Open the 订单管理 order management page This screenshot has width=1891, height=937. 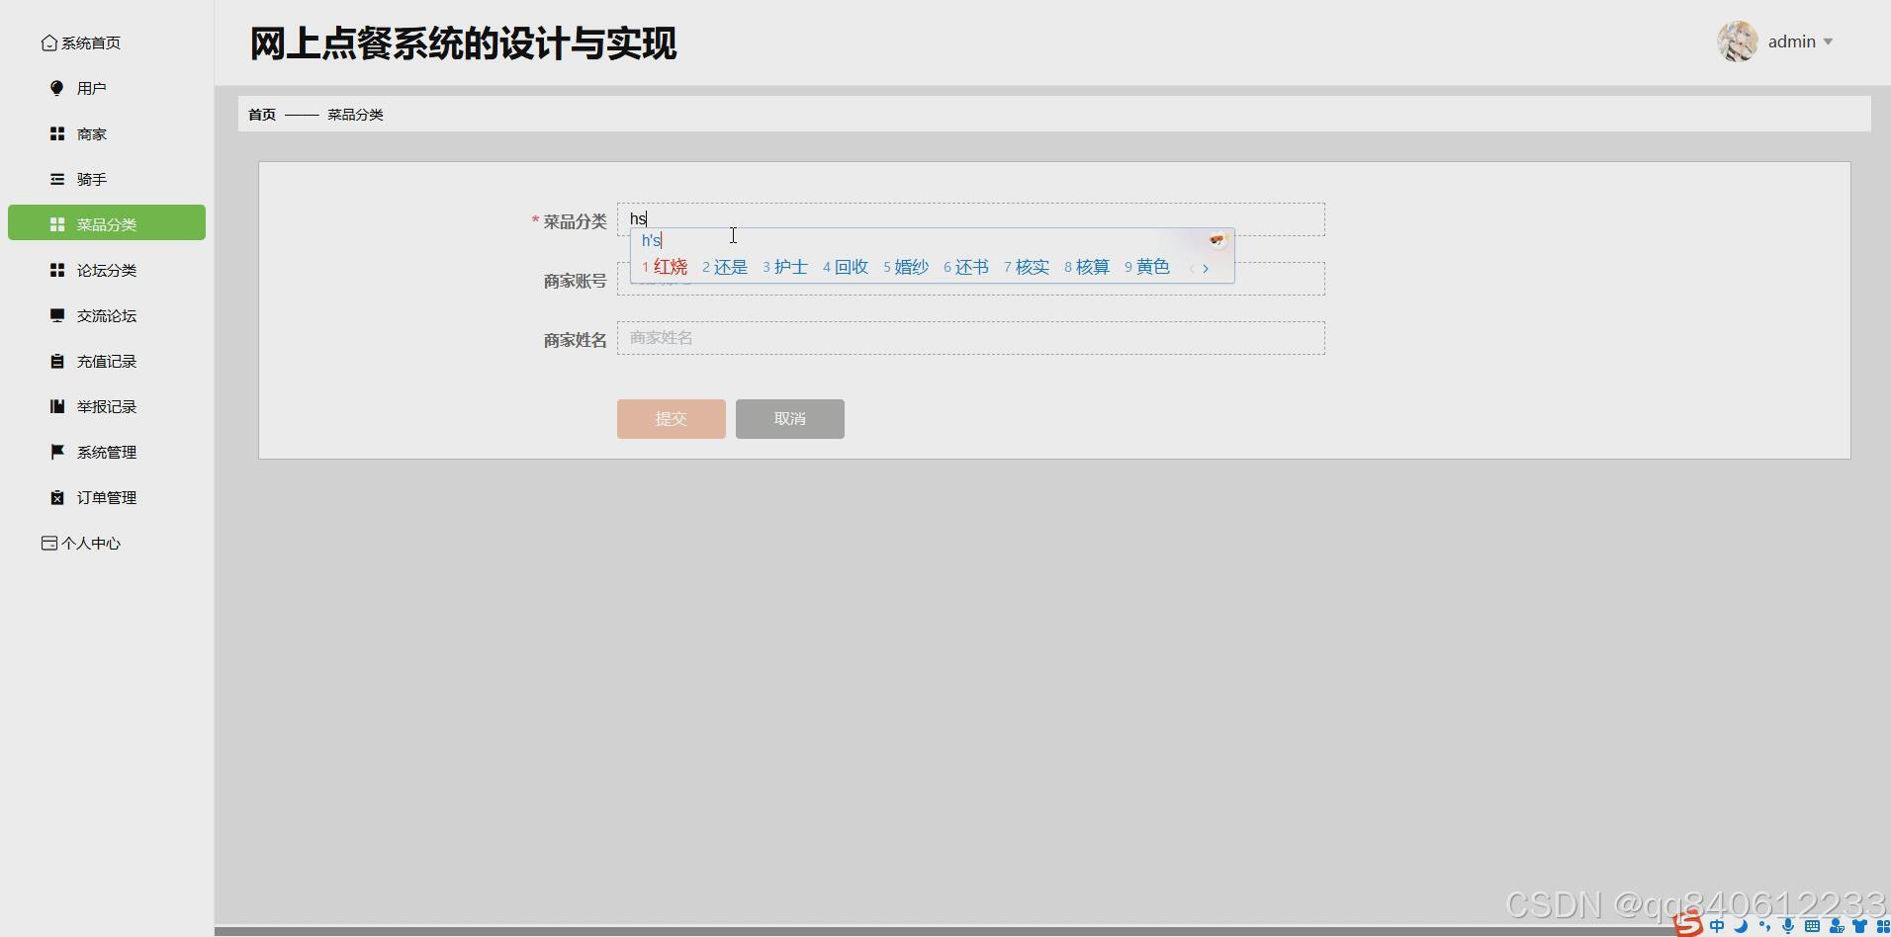[x=106, y=497]
